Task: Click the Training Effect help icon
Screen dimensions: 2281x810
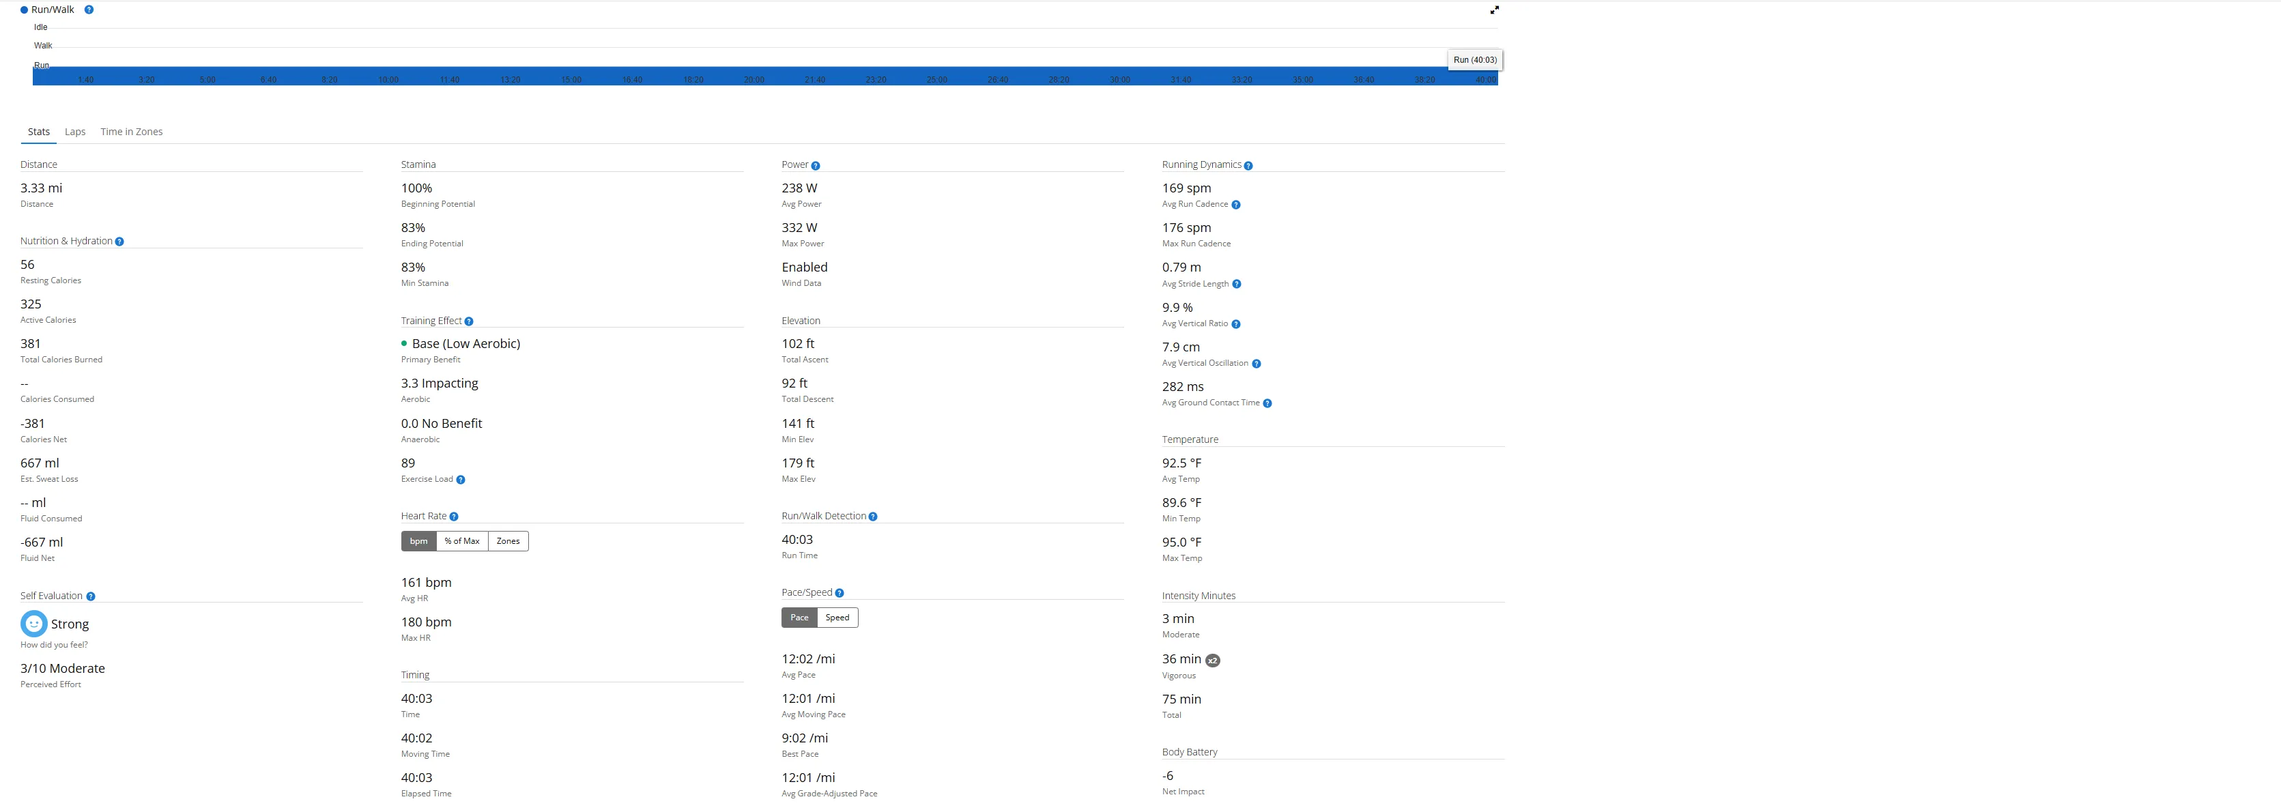Action: pyautogui.click(x=468, y=321)
